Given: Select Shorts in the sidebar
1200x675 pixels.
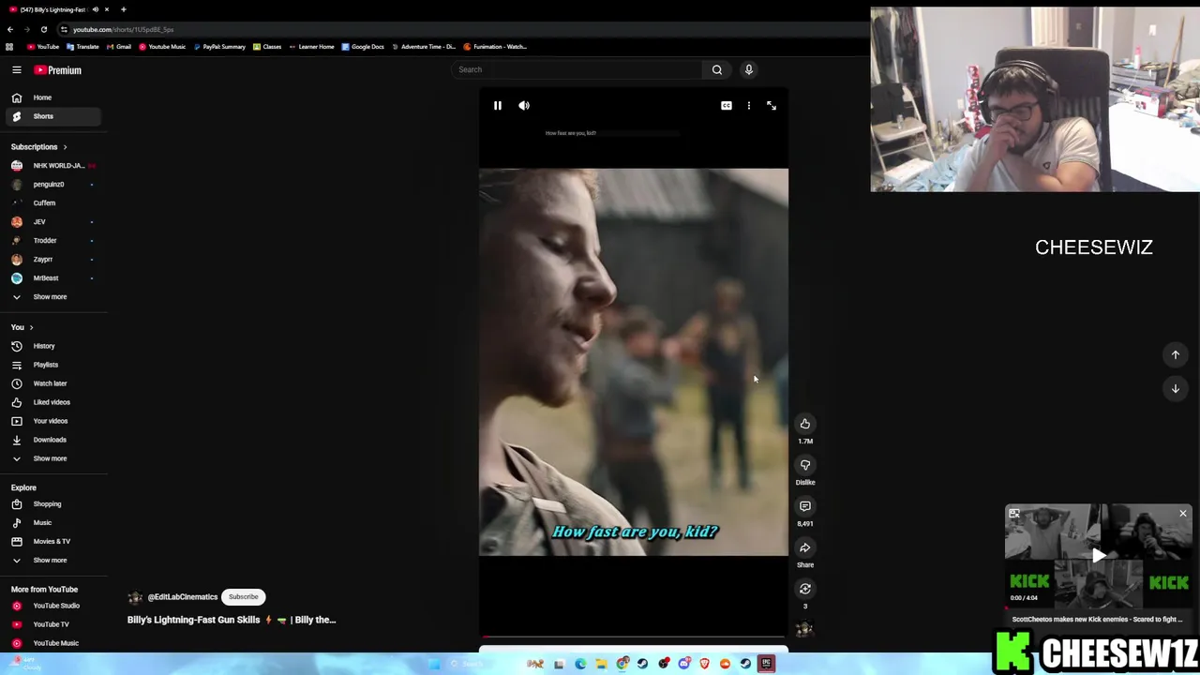Looking at the screenshot, I should pyautogui.click(x=53, y=116).
